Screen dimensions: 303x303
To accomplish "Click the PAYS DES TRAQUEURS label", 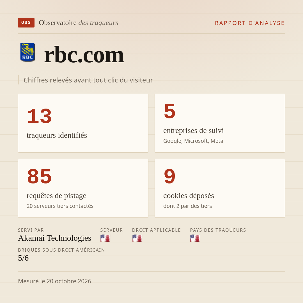I will (218, 230).
